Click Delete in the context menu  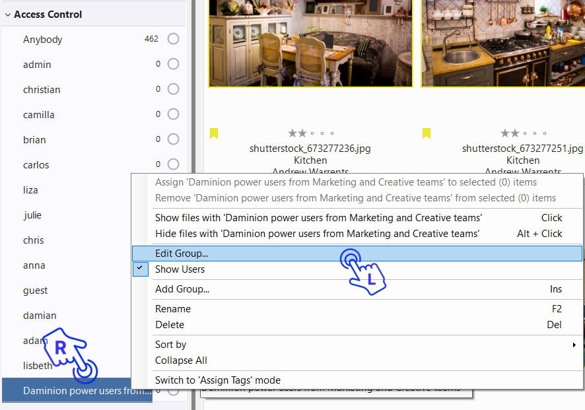[x=170, y=325]
